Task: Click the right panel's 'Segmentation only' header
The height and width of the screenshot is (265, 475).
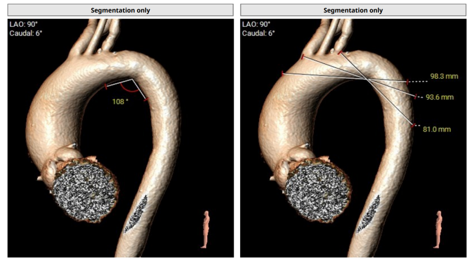Action: [x=353, y=10]
